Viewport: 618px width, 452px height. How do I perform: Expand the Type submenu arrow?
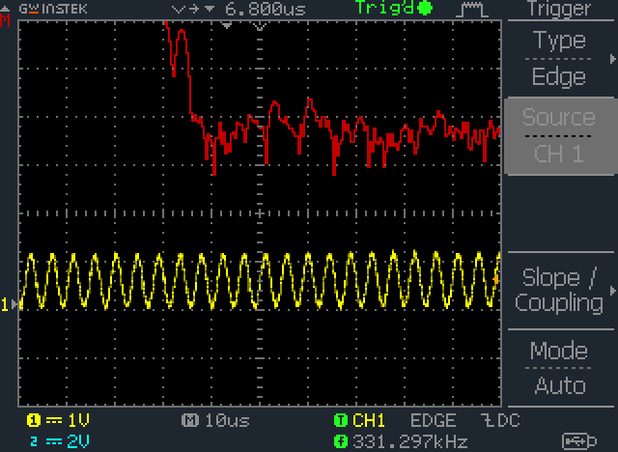[612, 59]
